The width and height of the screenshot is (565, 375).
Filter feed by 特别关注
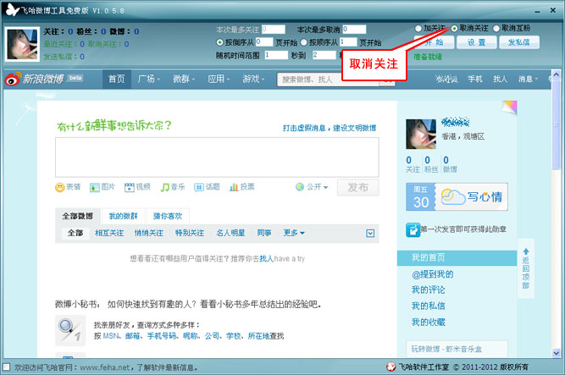(x=190, y=233)
